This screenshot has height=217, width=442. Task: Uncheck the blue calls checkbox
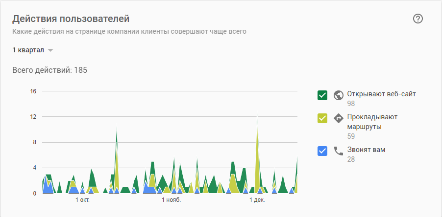(x=322, y=151)
